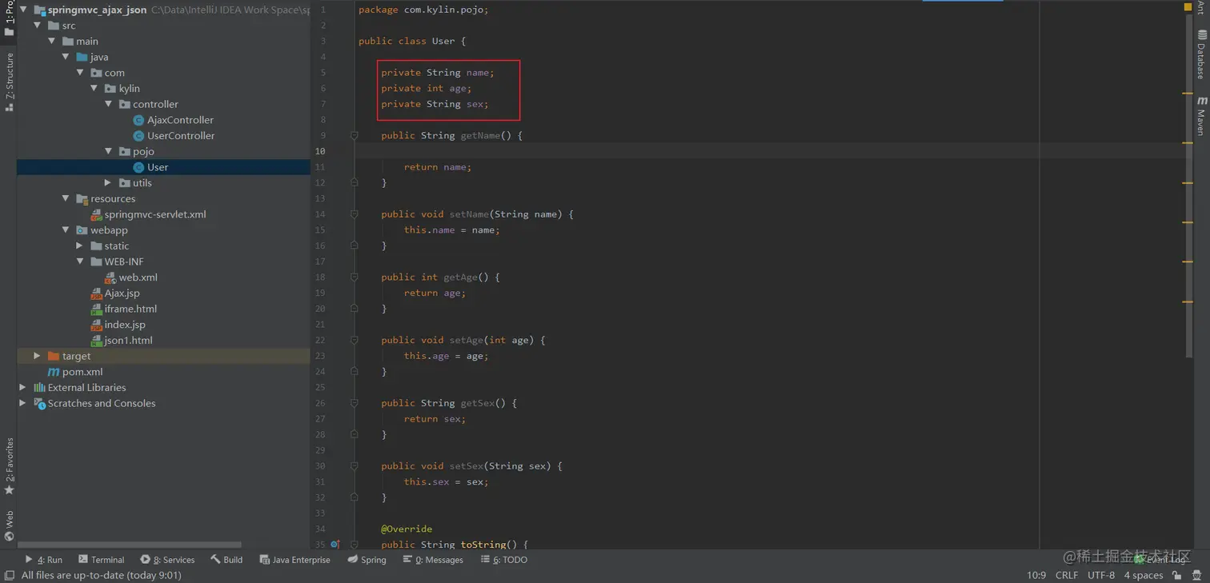Toggle code folding of setAge() at line 22
The image size is (1210, 583).
(355, 340)
